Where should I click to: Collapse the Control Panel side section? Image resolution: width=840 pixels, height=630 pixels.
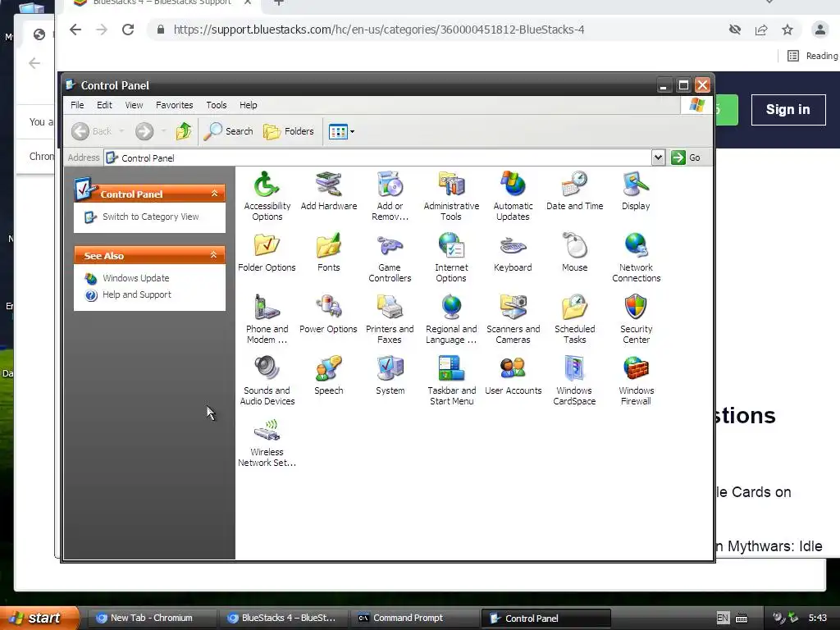[x=214, y=194]
